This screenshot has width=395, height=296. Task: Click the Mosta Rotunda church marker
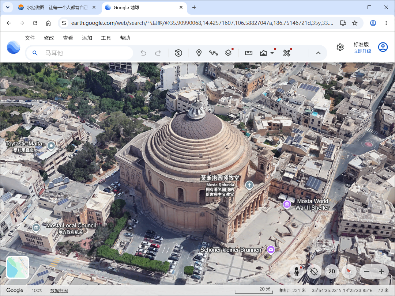pos(249,185)
